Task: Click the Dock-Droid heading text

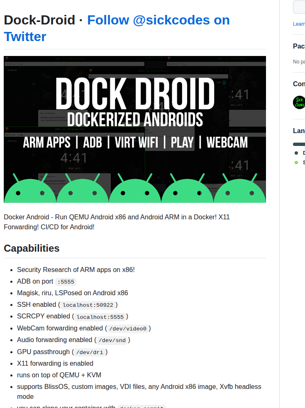Action: point(39,20)
